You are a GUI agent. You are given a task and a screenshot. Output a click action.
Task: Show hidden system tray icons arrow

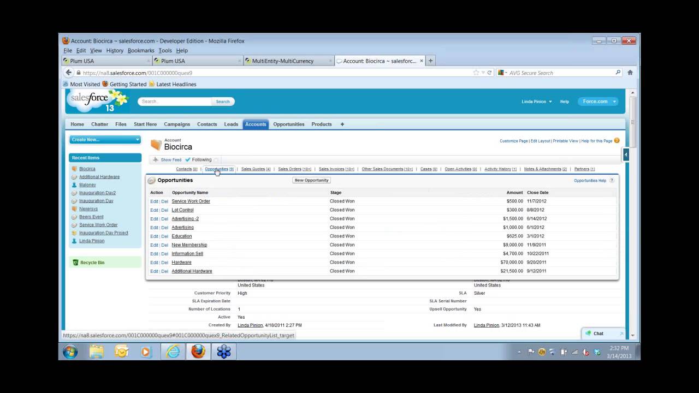(x=519, y=352)
